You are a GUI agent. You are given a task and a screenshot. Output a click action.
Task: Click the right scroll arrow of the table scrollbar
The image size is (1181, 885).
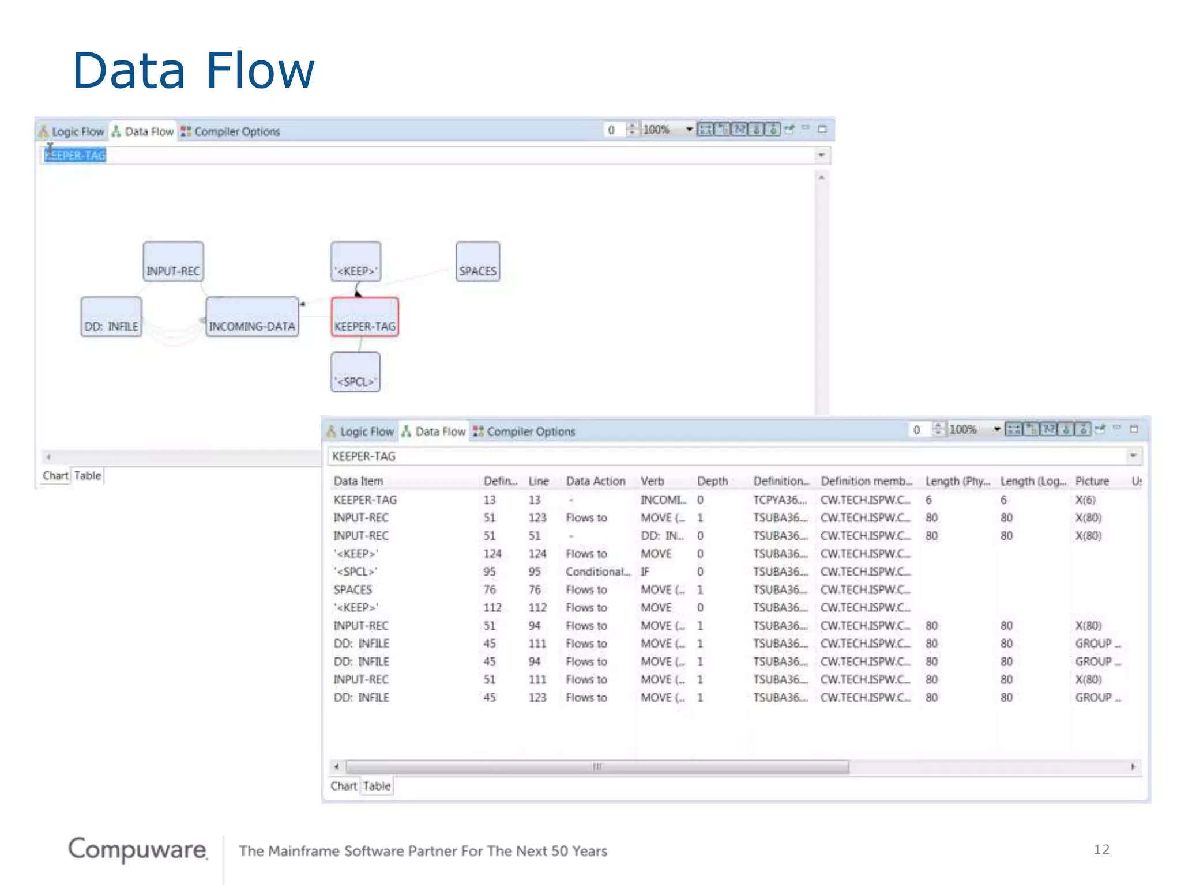1133,767
